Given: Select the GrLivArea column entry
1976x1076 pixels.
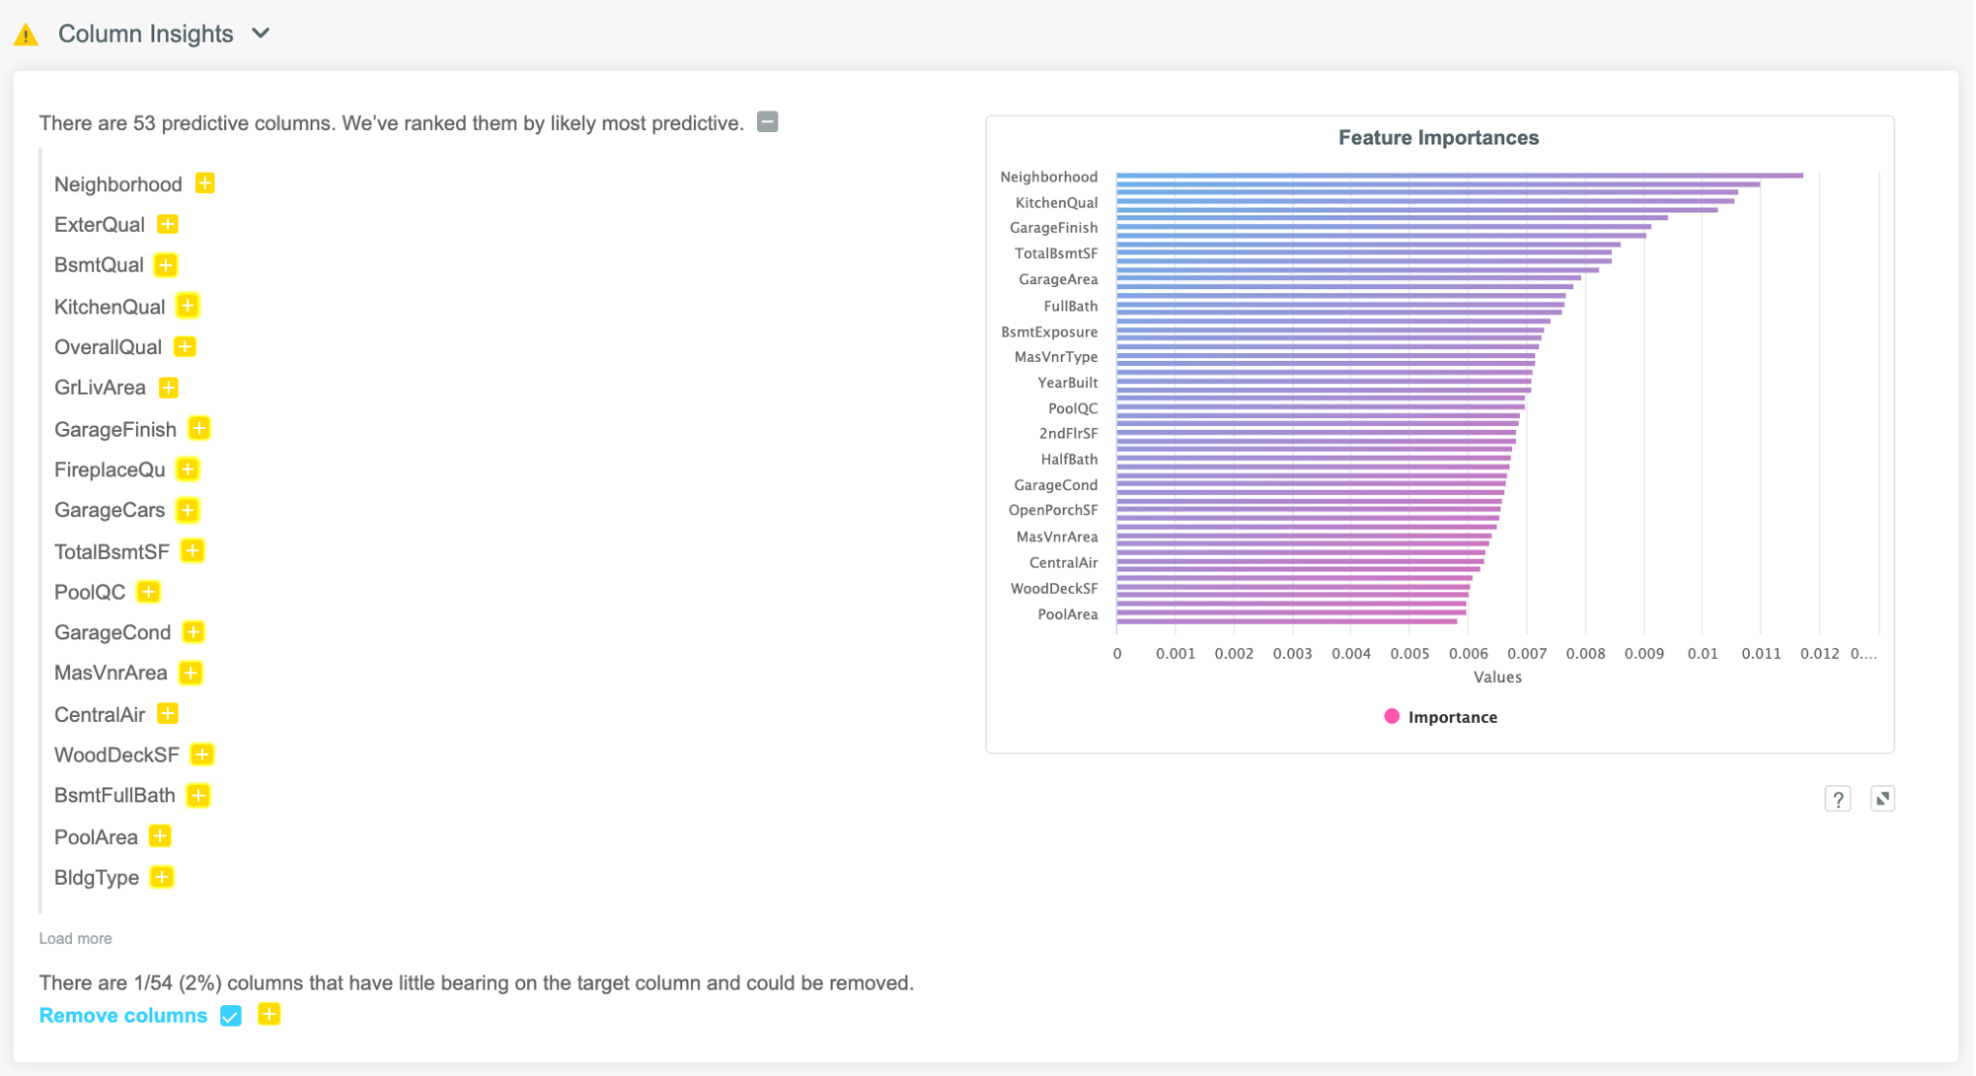Looking at the screenshot, I should coord(100,388).
